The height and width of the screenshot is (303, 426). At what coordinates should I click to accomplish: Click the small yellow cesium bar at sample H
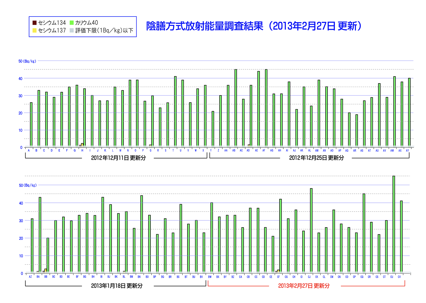(x=82, y=145)
